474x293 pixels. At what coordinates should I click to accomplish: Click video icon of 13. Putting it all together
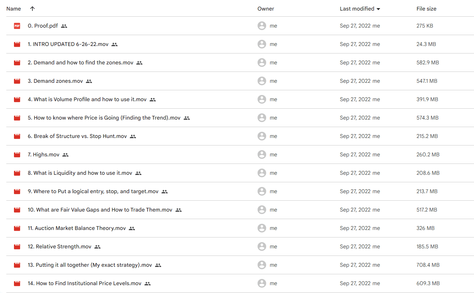coord(17,265)
